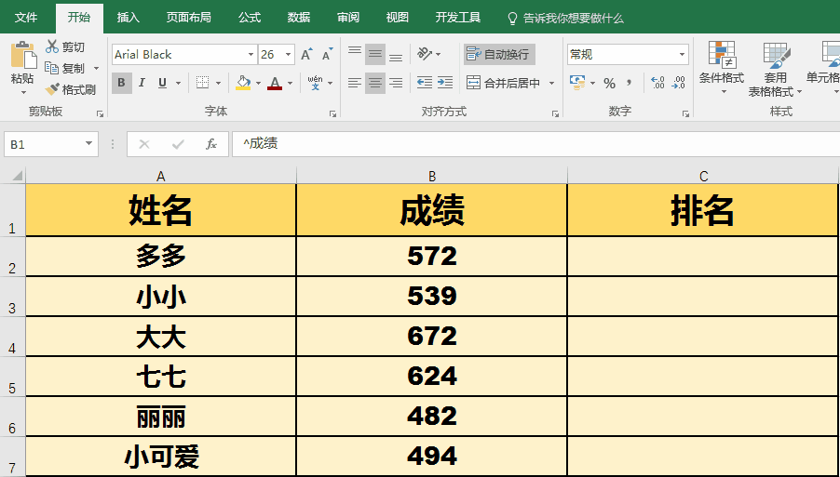Toggle middle vertical alignment
This screenshot has width=840, height=477.
click(x=375, y=54)
